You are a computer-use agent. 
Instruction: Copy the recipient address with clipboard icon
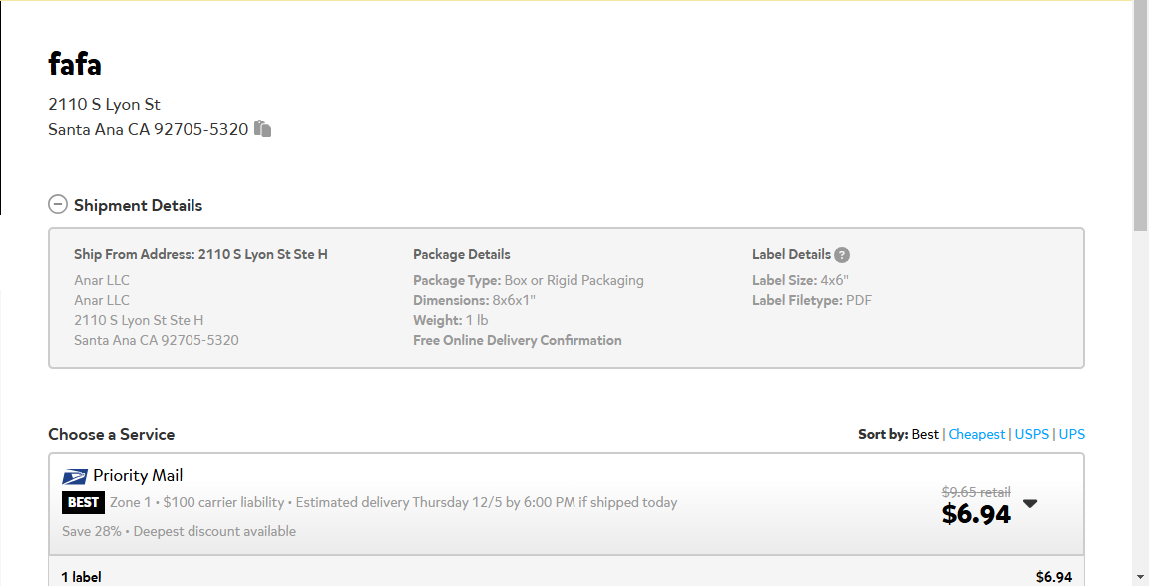click(x=262, y=129)
